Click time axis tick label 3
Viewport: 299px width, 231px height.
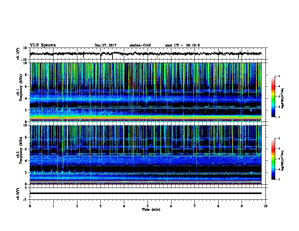100,206
